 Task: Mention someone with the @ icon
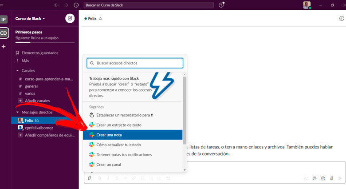pyautogui.click(x=315, y=178)
